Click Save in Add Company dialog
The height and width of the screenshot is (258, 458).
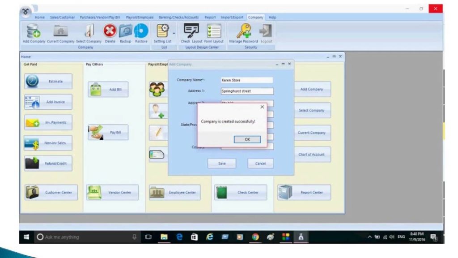pos(222,163)
